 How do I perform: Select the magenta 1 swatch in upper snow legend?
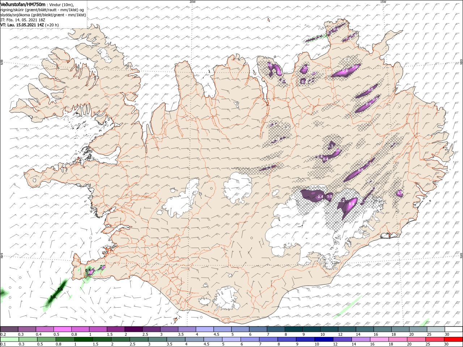[98, 329]
